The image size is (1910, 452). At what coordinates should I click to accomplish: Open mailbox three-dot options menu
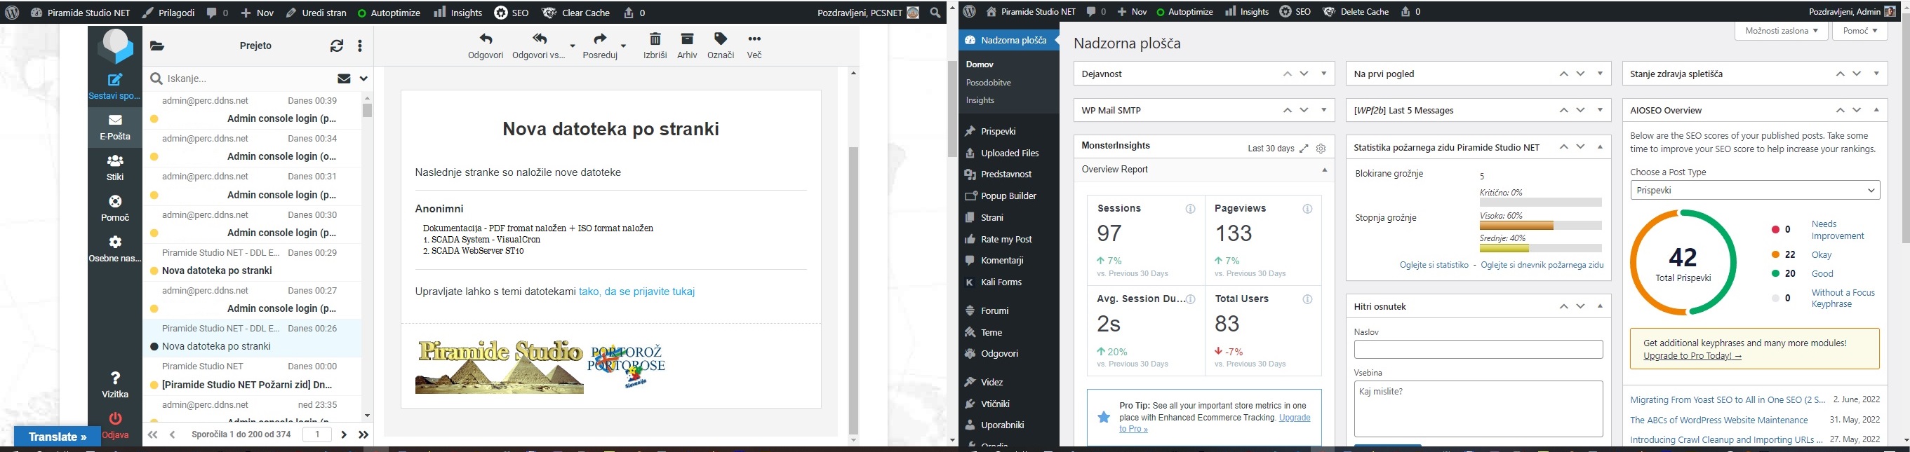tap(361, 46)
